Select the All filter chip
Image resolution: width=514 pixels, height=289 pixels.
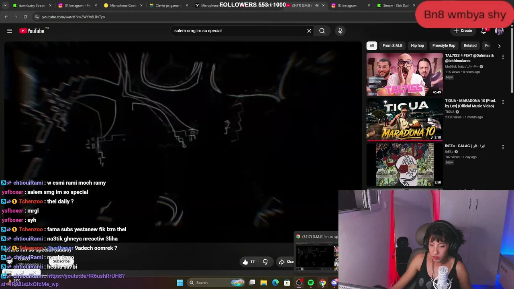pyautogui.click(x=372, y=46)
